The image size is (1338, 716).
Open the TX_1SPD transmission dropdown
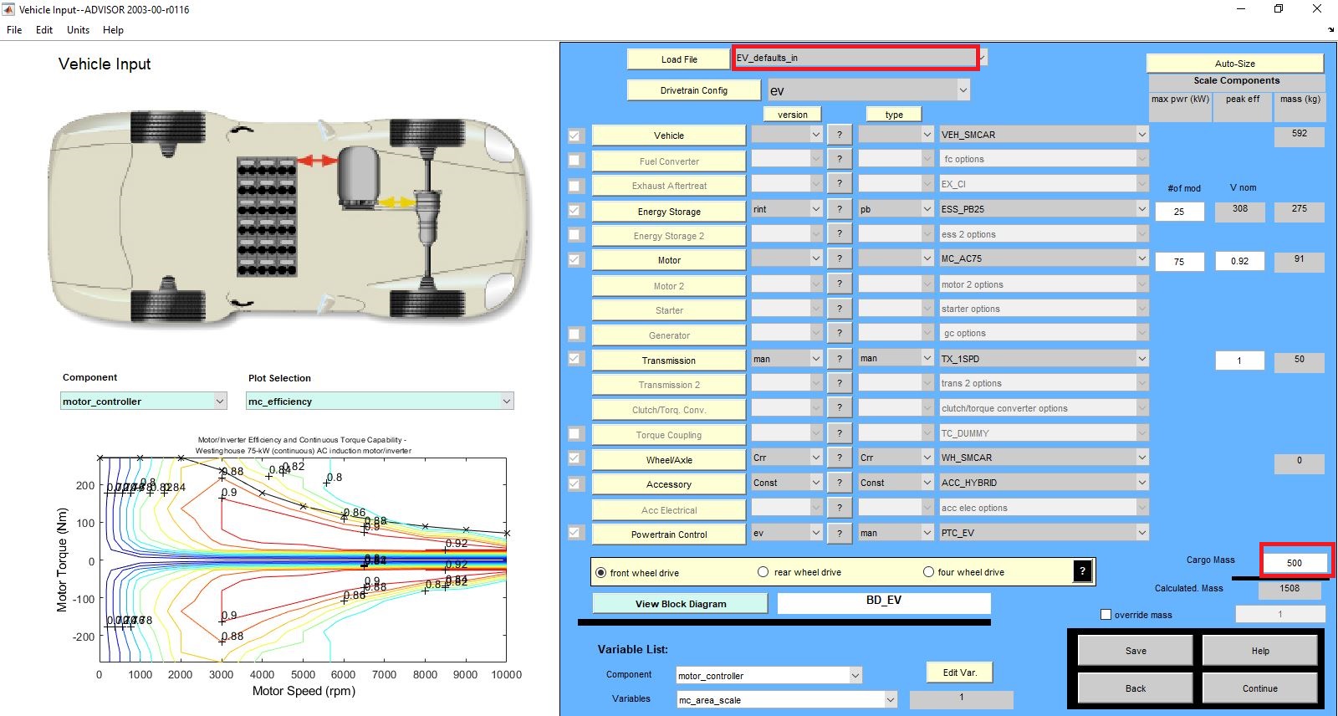tap(1044, 358)
